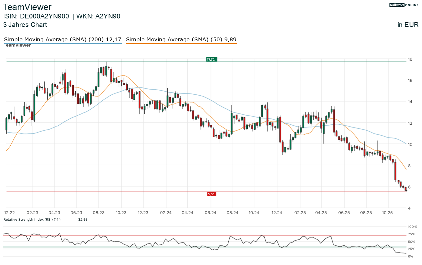Click the 4 price axis label
The height and width of the screenshot is (265, 422).
(409, 208)
